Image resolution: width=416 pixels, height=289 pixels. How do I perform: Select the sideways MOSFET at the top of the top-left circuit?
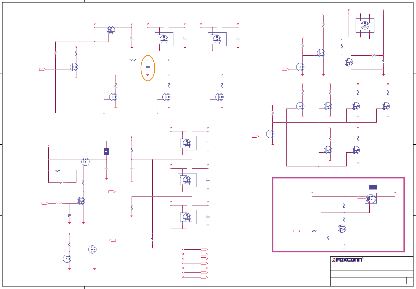[111, 30]
